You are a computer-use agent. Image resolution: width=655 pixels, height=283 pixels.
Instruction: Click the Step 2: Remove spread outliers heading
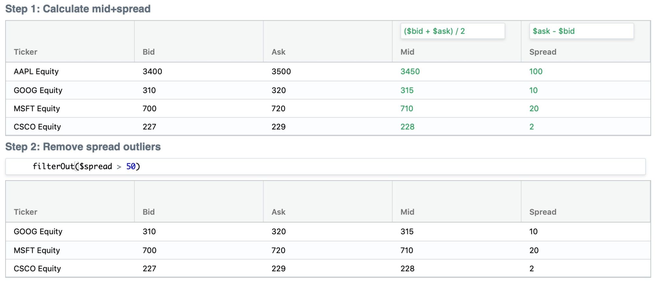[x=83, y=147]
